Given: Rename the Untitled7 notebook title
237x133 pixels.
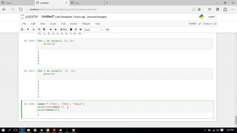Looking at the screenshot, I should (x=48, y=17).
